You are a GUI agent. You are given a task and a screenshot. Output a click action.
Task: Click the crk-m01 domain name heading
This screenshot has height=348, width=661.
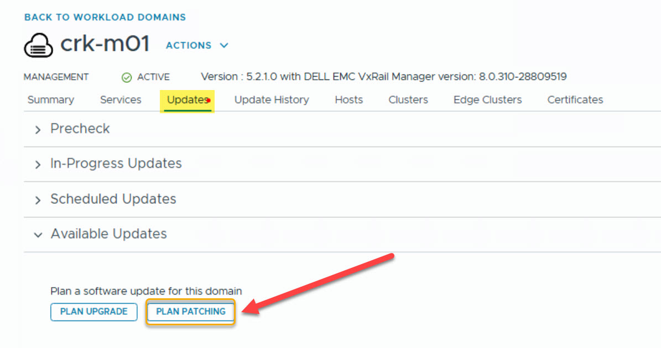(105, 44)
